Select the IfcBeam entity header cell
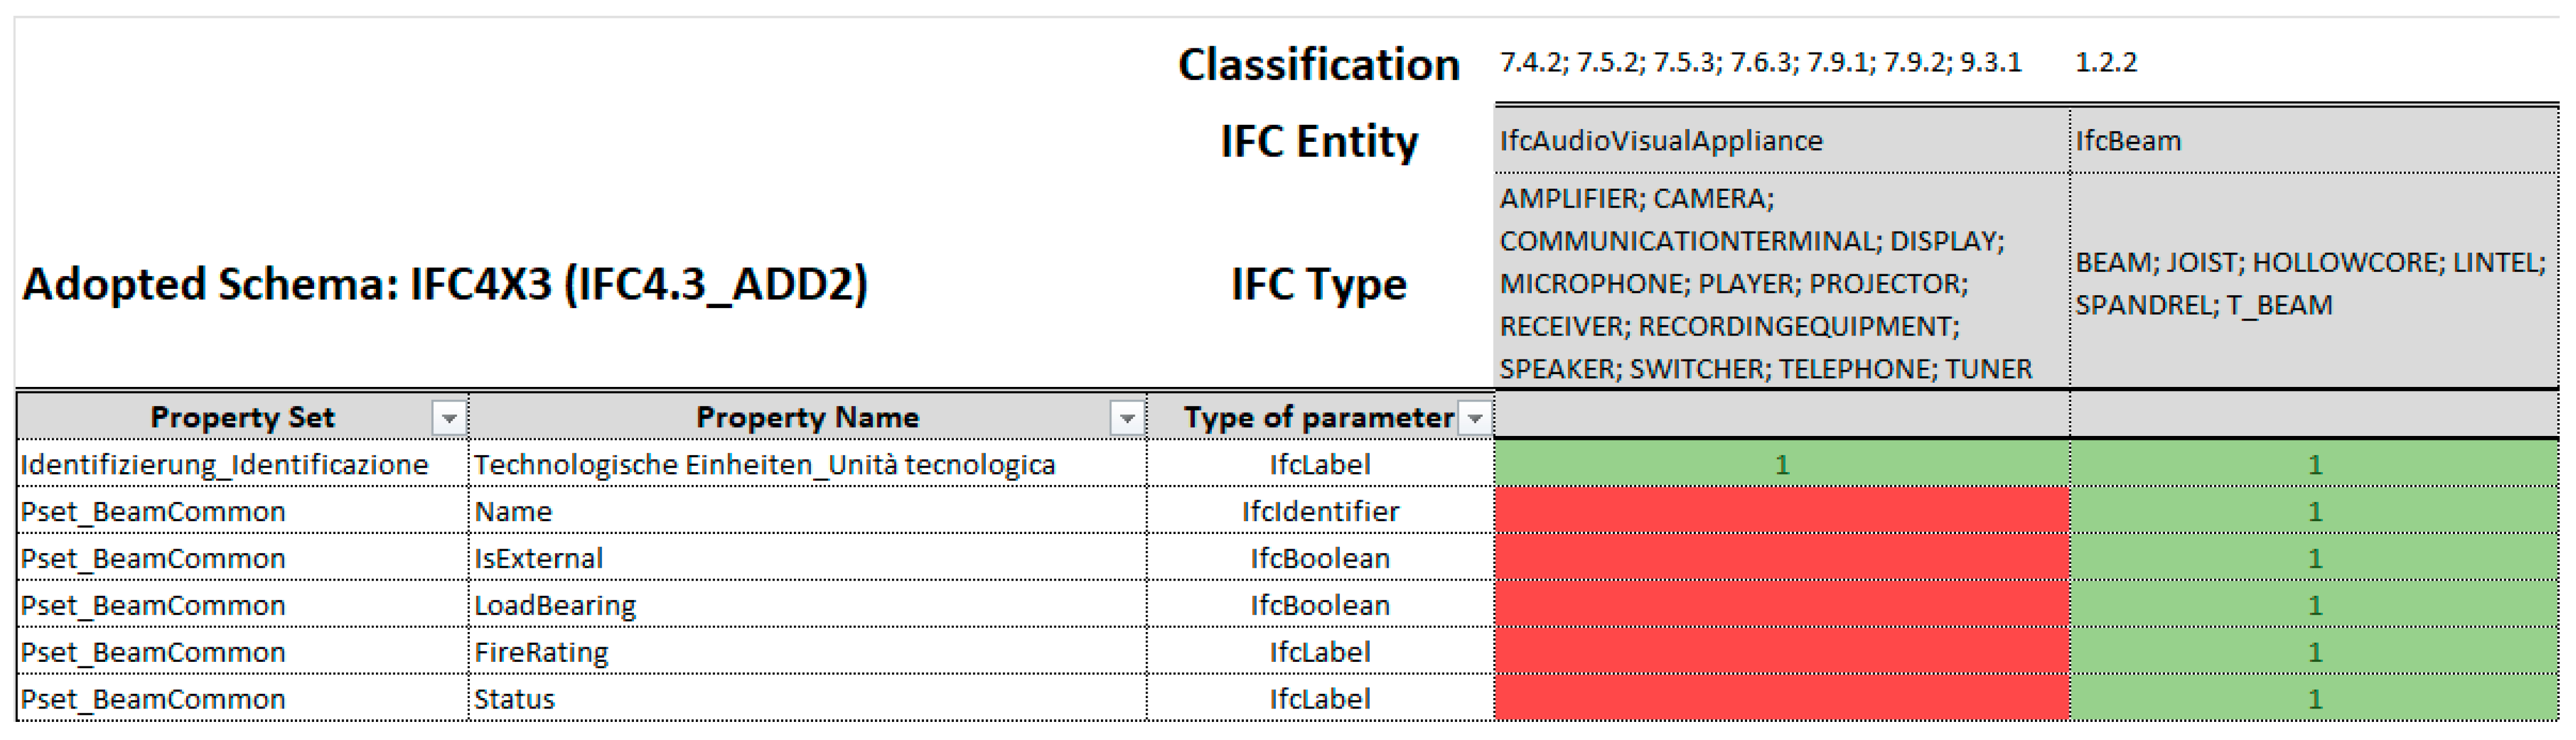Image resolution: width=2576 pixels, height=740 pixels. coord(2312,141)
